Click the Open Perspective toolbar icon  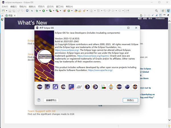163,11
